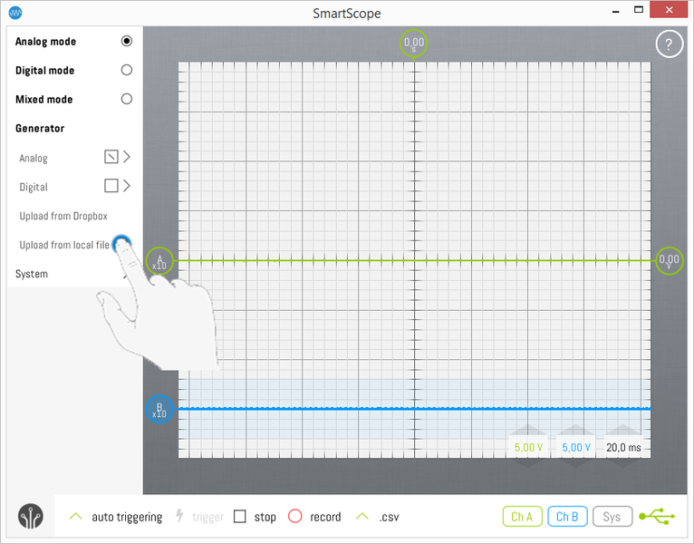Click the digital generator square icon
This screenshot has height=544, width=694.
(x=111, y=186)
